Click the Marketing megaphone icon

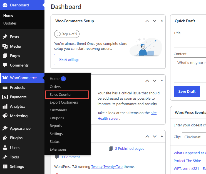click(5, 116)
